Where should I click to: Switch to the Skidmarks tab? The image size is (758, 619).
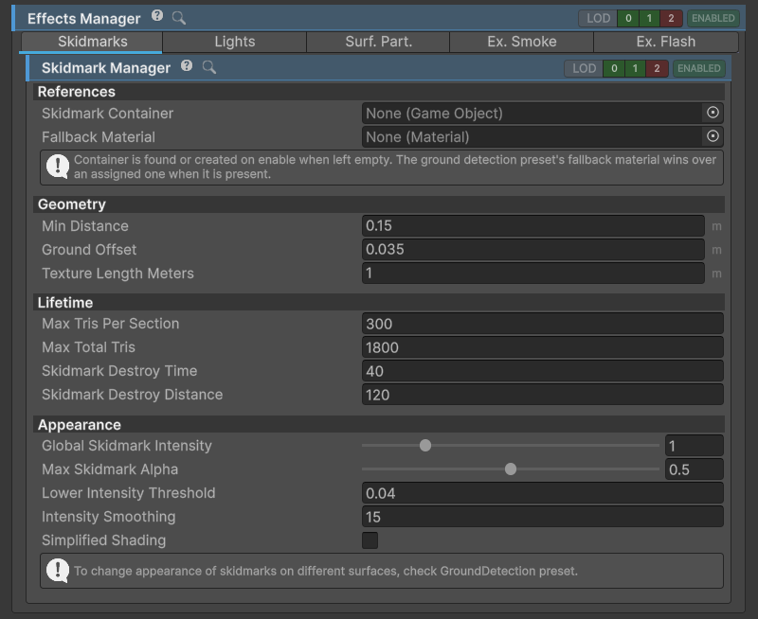coord(92,42)
